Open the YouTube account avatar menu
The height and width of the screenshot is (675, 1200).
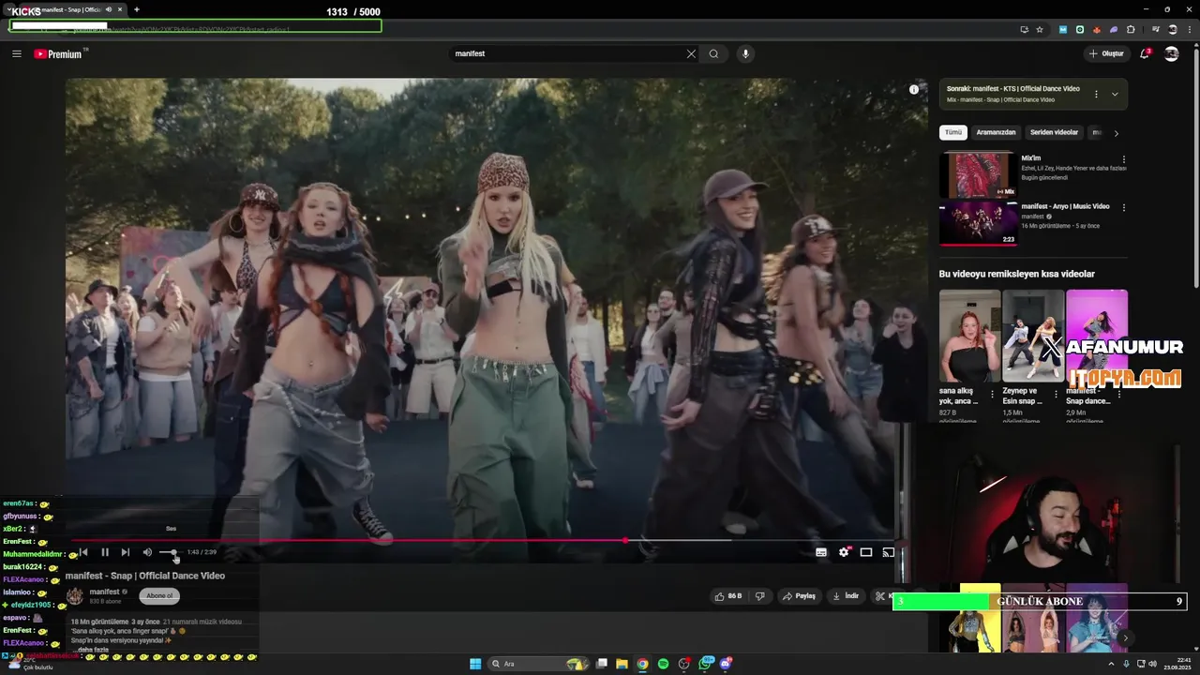pos(1171,53)
